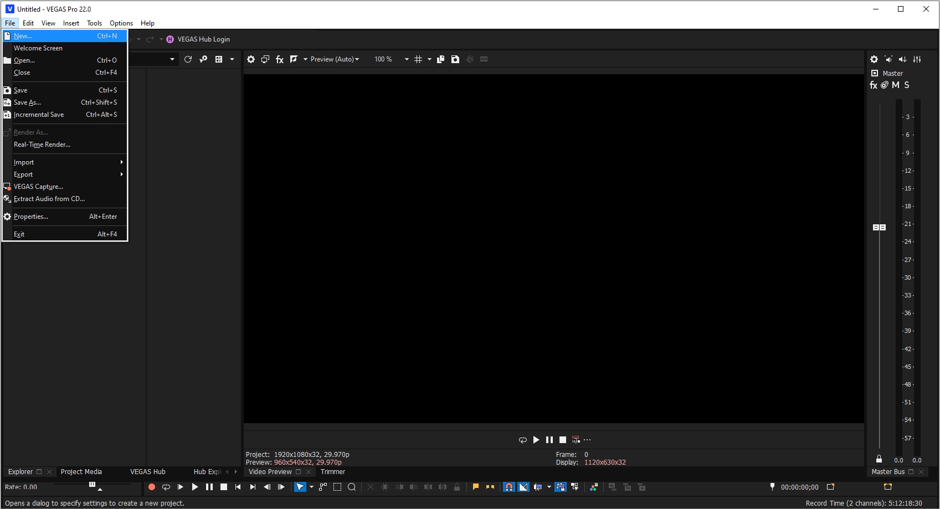Select the Envelope Edit tool
This screenshot has height=509, width=940.
click(x=323, y=487)
